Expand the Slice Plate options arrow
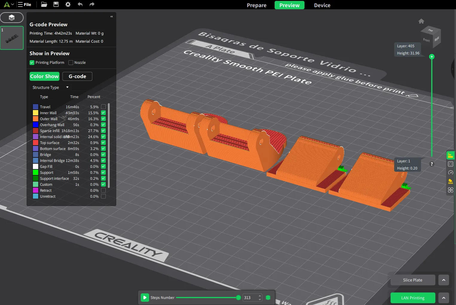Viewport: 456px width, 305px height. 444,280
